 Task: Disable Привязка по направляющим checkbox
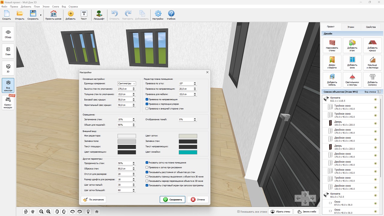(147, 99)
